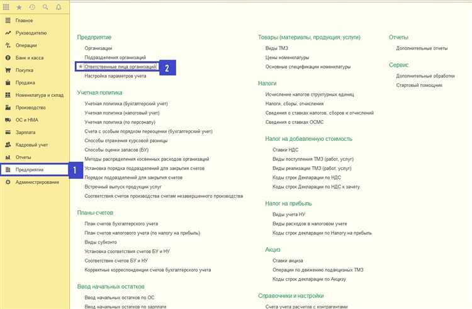
Task: Open Учетная политика (по персоналу)
Action: (x=120, y=122)
